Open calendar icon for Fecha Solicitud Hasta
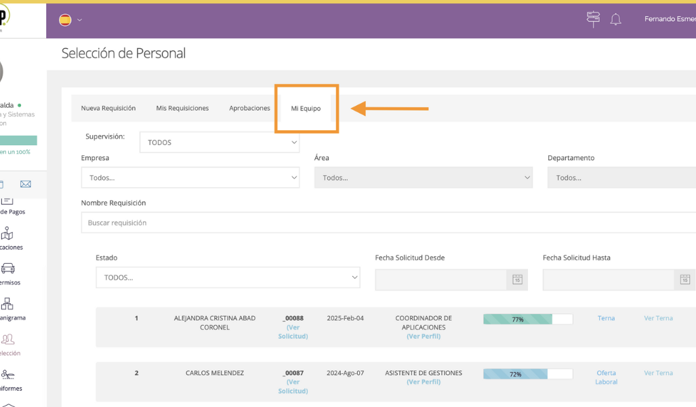This screenshot has height=407, width=696. [685, 279]
